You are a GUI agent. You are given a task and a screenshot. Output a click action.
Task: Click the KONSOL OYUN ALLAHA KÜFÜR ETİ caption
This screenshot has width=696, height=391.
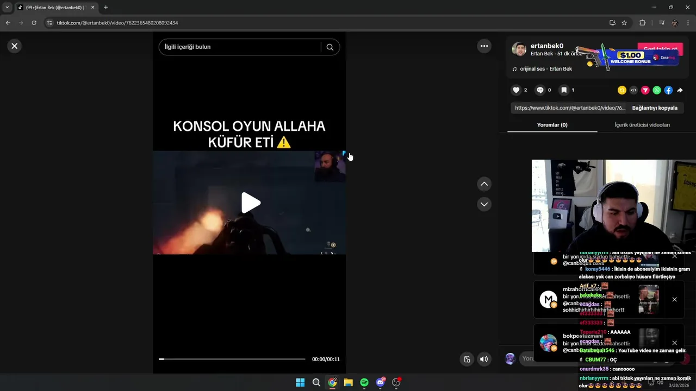(249, 134)
